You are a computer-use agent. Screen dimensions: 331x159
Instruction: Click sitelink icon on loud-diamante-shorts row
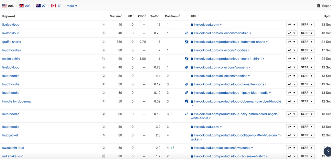click(x=187, y=84)
